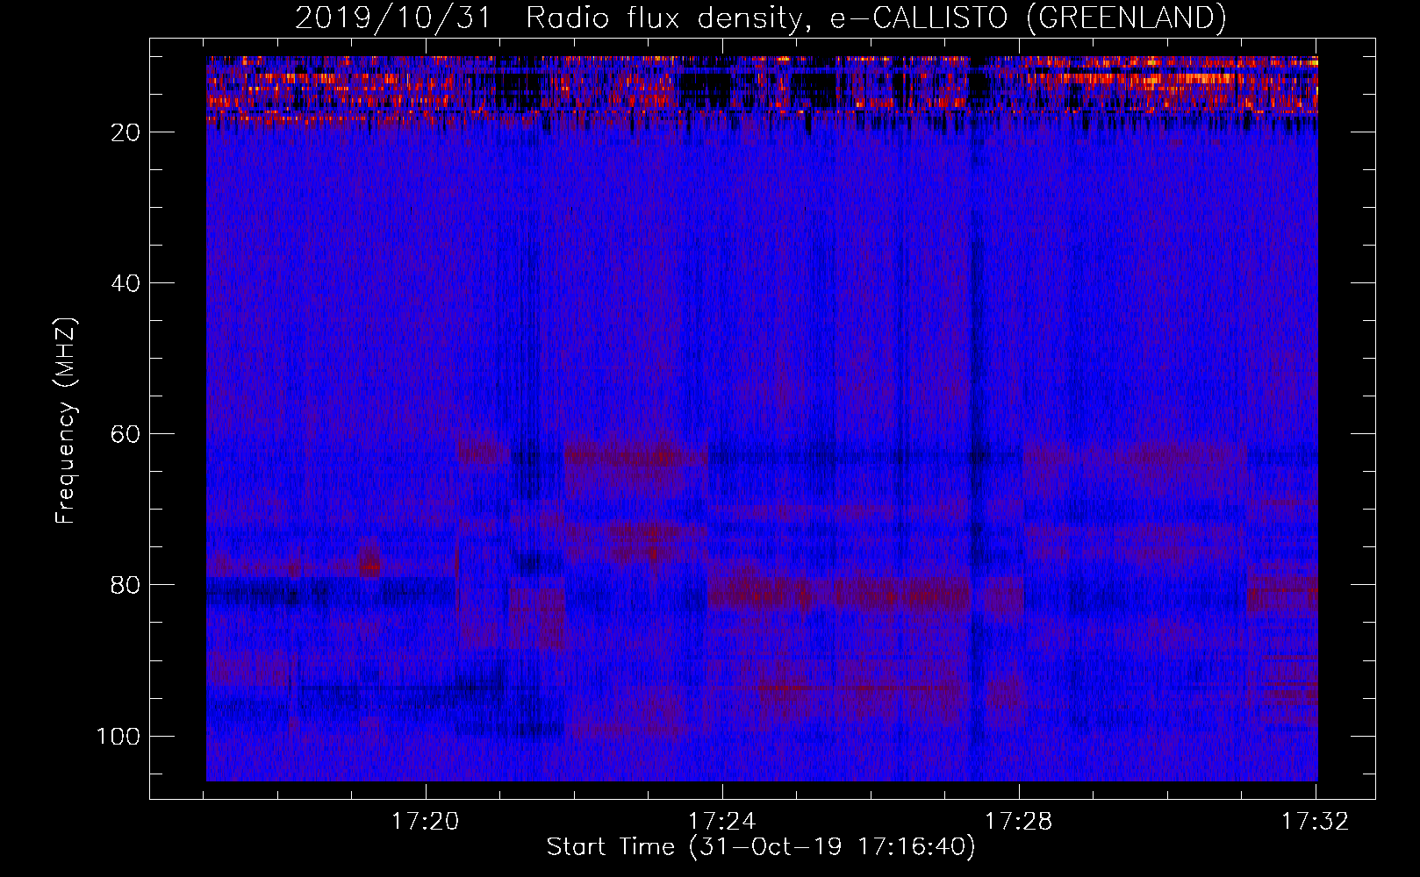Click the "Start Time (31-Oct-19 17:16:40)" label
This screenshot has height=877, width=1420.
pos(761,847)
